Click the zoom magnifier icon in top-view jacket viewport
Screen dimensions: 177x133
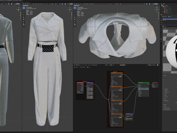pyautogui.click(x=159, y=13)
